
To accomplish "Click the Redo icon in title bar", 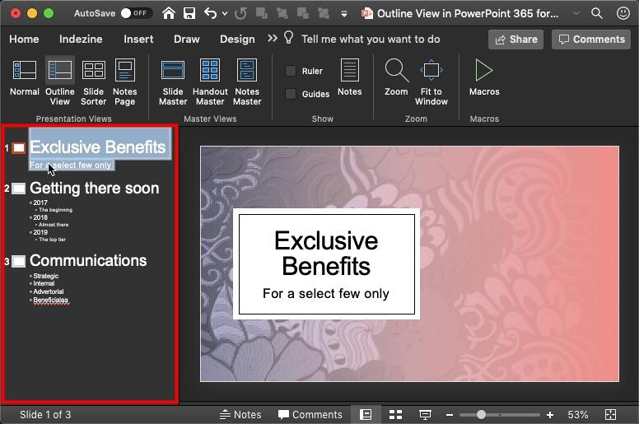I will tap(240, 13).
